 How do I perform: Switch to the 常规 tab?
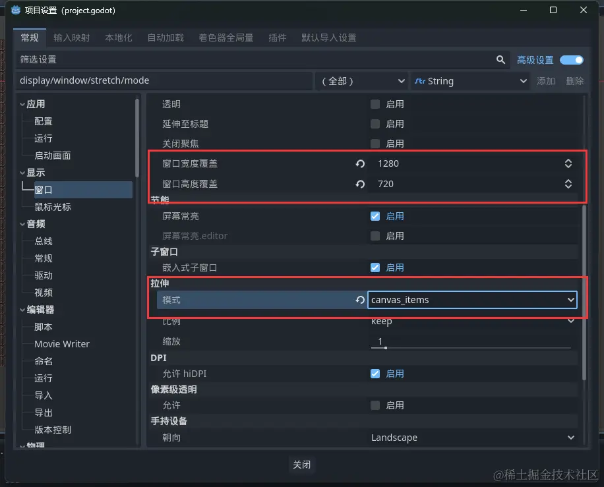(x=30, y=38)
